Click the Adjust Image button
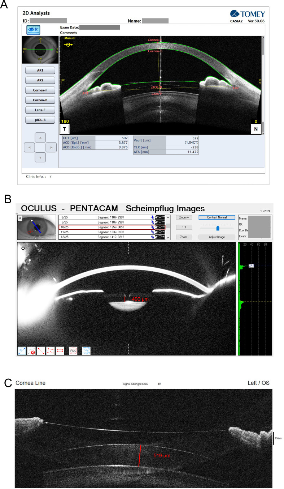This screenshot has height=489, width=284. 217,237
